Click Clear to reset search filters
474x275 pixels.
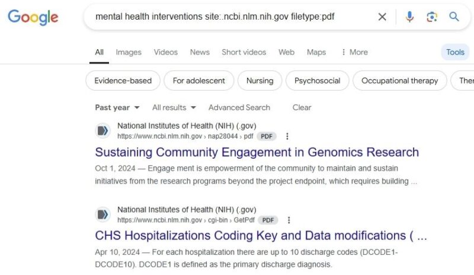point(302,107)
